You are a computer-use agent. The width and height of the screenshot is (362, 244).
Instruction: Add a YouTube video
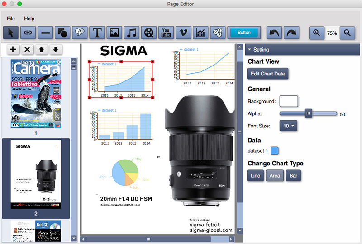tap(166, 33)
